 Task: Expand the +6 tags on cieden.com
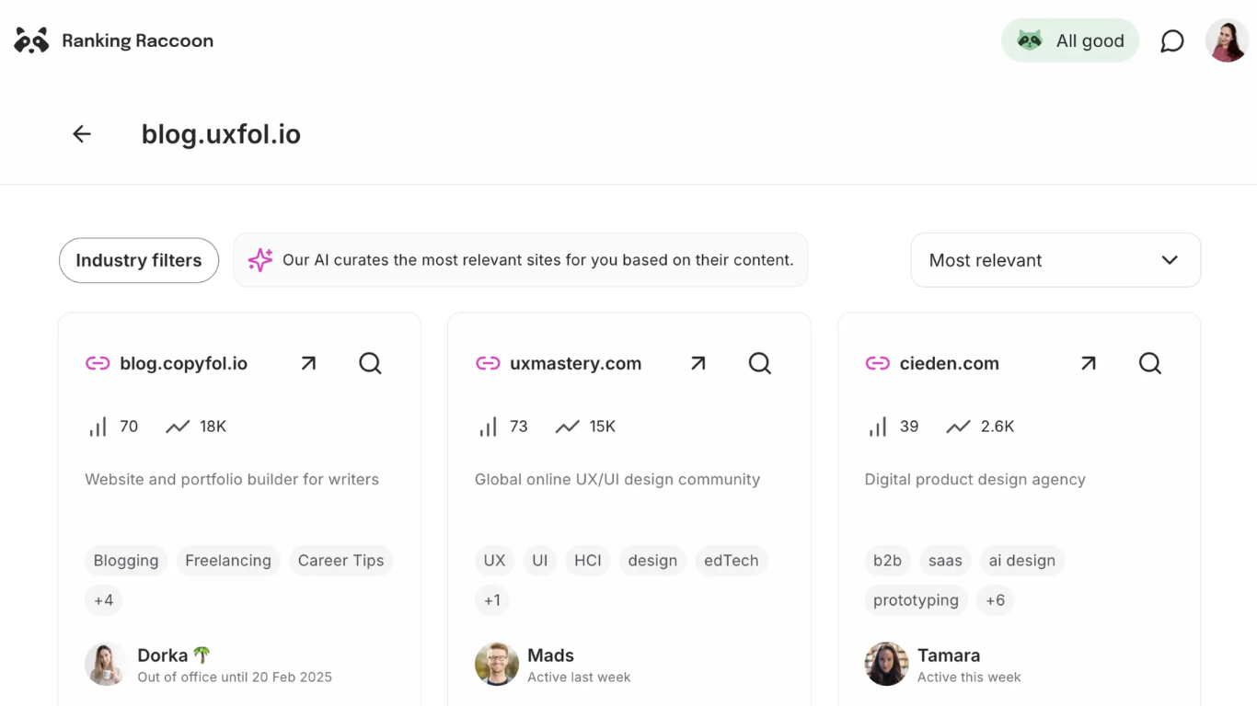tap(996, 600)
